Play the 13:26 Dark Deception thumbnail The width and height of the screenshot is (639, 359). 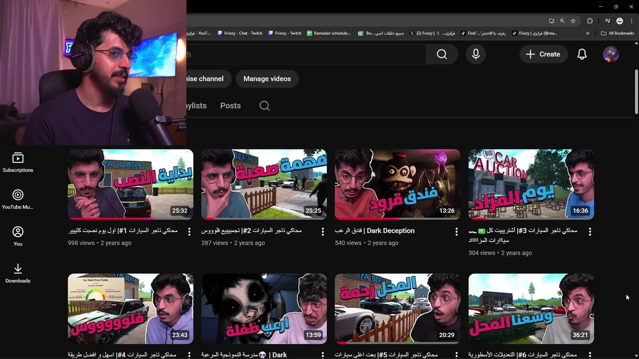pos(398,184)
